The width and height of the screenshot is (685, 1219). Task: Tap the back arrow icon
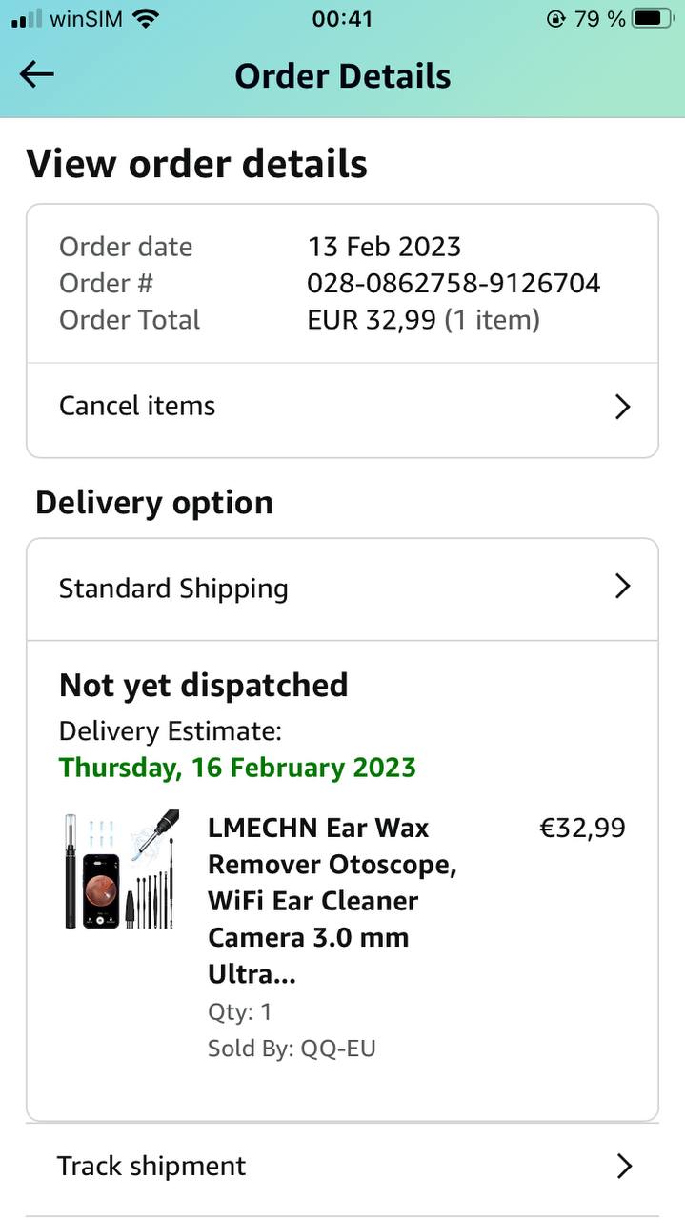pos(37,75)
